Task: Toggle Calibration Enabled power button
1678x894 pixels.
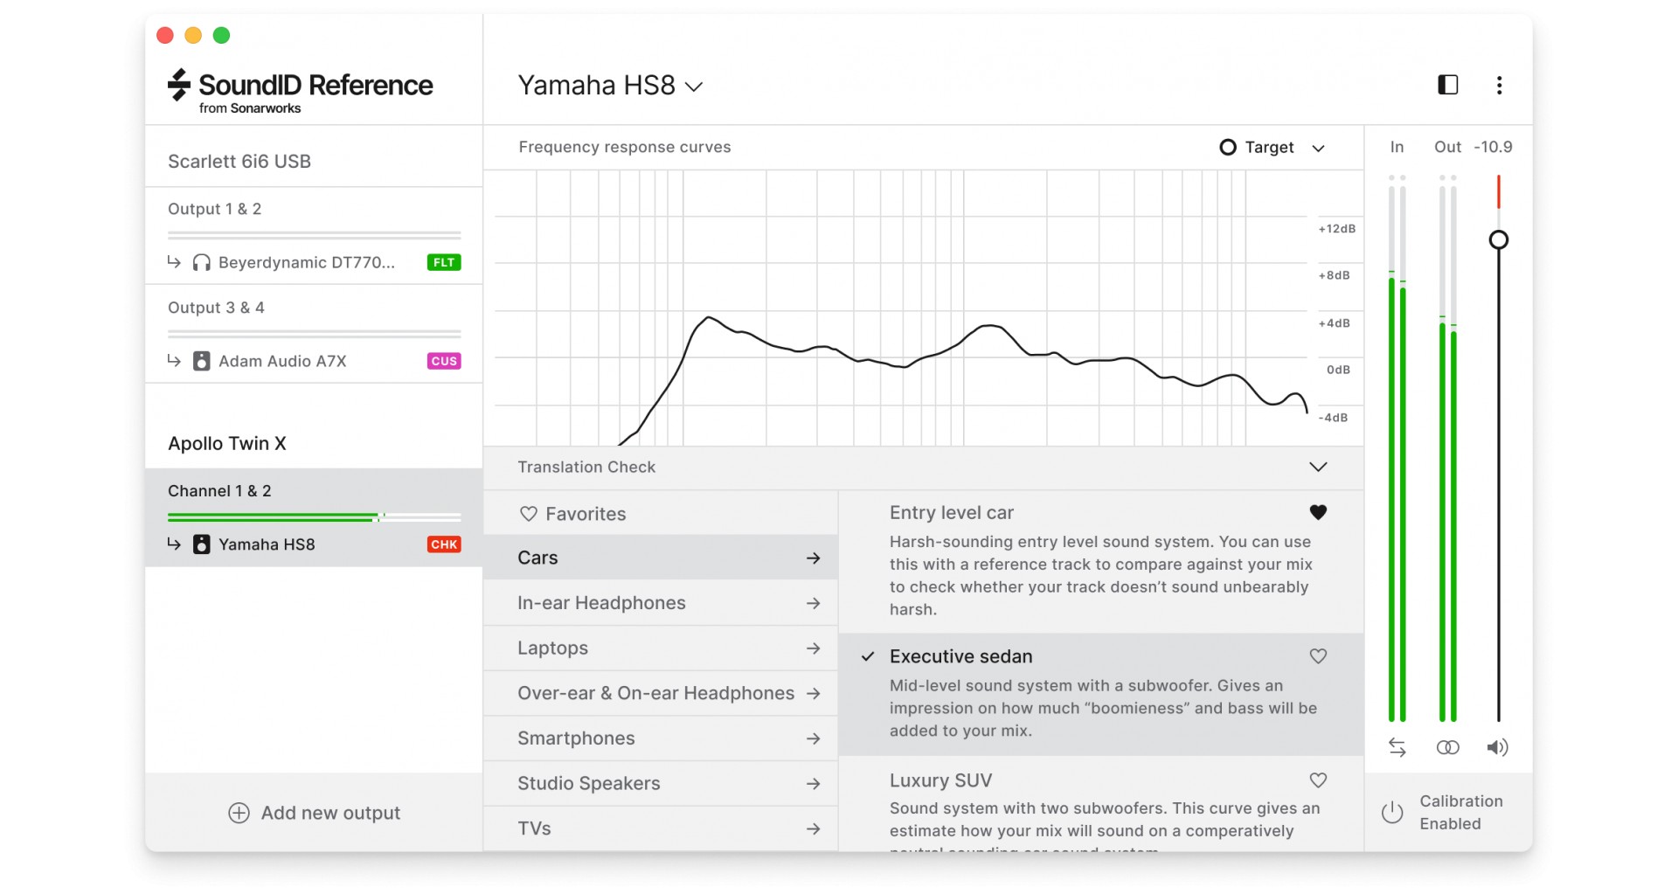Action: tap(1392, 813)
